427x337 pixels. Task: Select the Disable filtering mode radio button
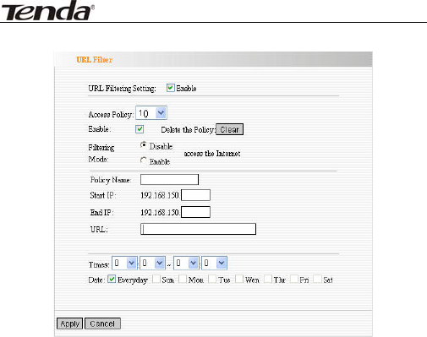tap(144, 145)
